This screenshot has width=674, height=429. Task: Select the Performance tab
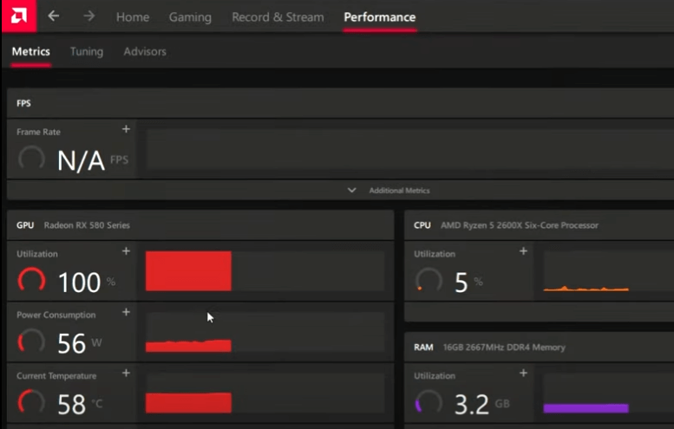[379, 17]
